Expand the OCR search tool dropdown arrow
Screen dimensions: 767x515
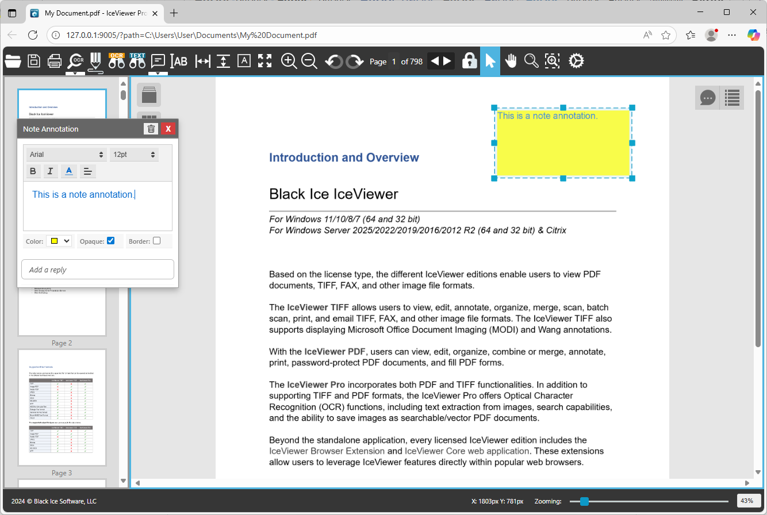75,73
